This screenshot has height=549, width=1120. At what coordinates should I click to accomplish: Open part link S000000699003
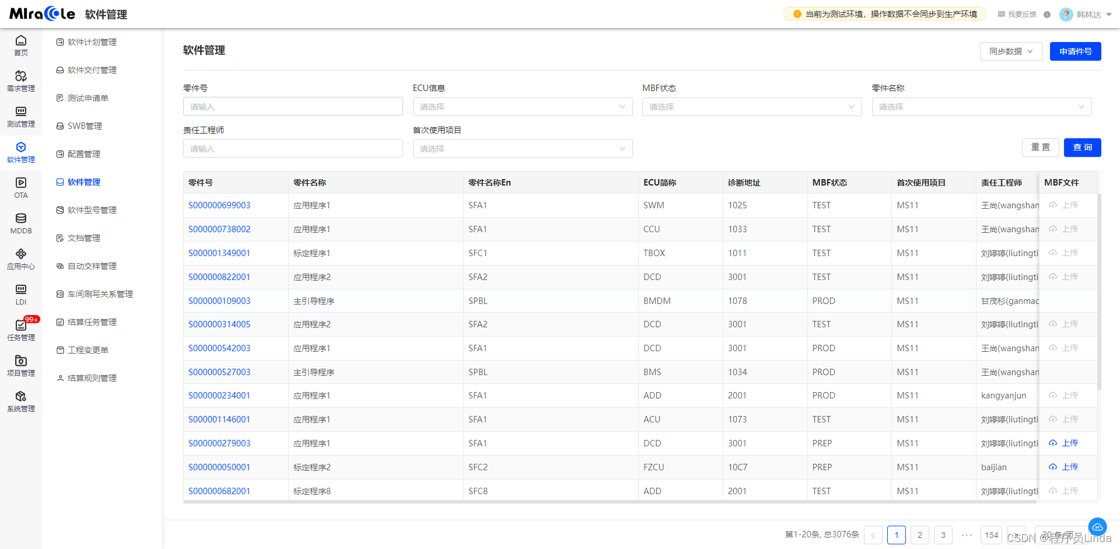pyautogui.click(x=219, y=205)
